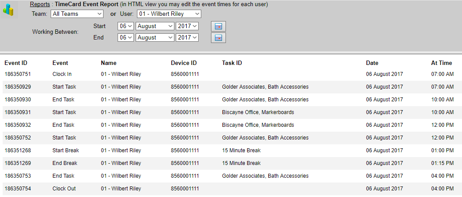
Task: Expand the User dropdown
Action: [169, 14]
